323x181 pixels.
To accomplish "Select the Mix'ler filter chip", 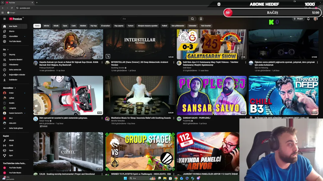I will [46, 26].
